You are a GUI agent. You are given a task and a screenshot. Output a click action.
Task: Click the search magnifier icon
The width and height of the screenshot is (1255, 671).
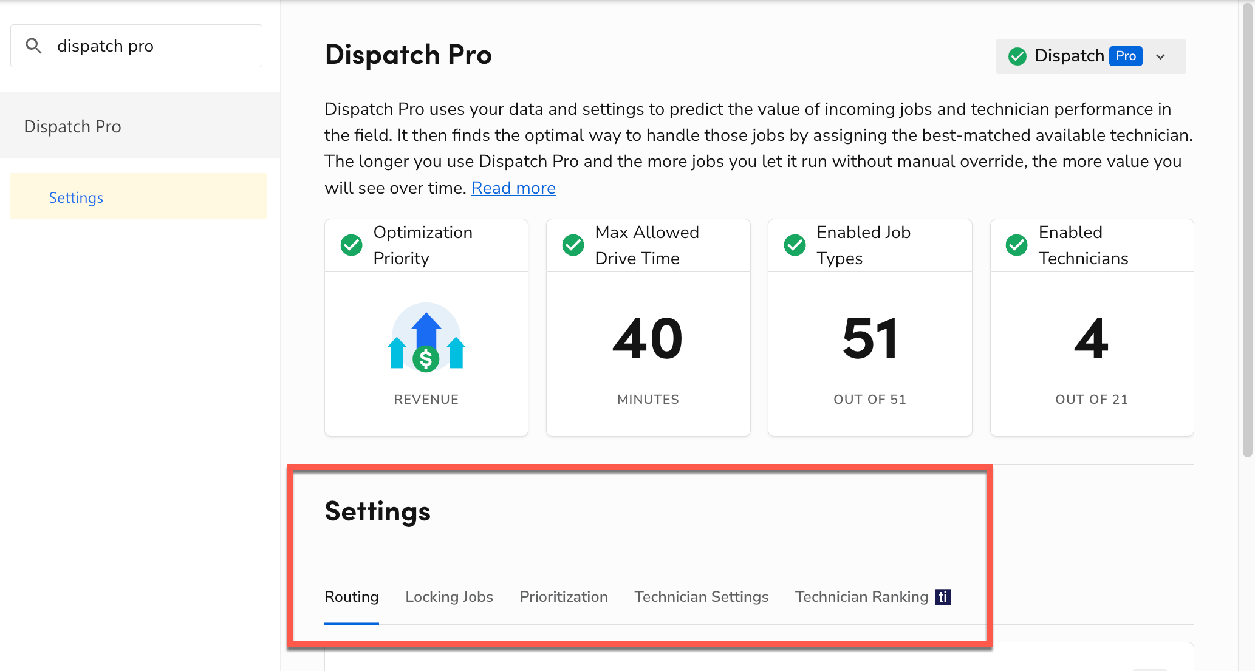pyautogui.click(x=34, y=46)
